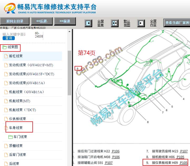This screenshot has height=166, width=190.
Task: Collapse the 线束图 folder
Action: 10,47
